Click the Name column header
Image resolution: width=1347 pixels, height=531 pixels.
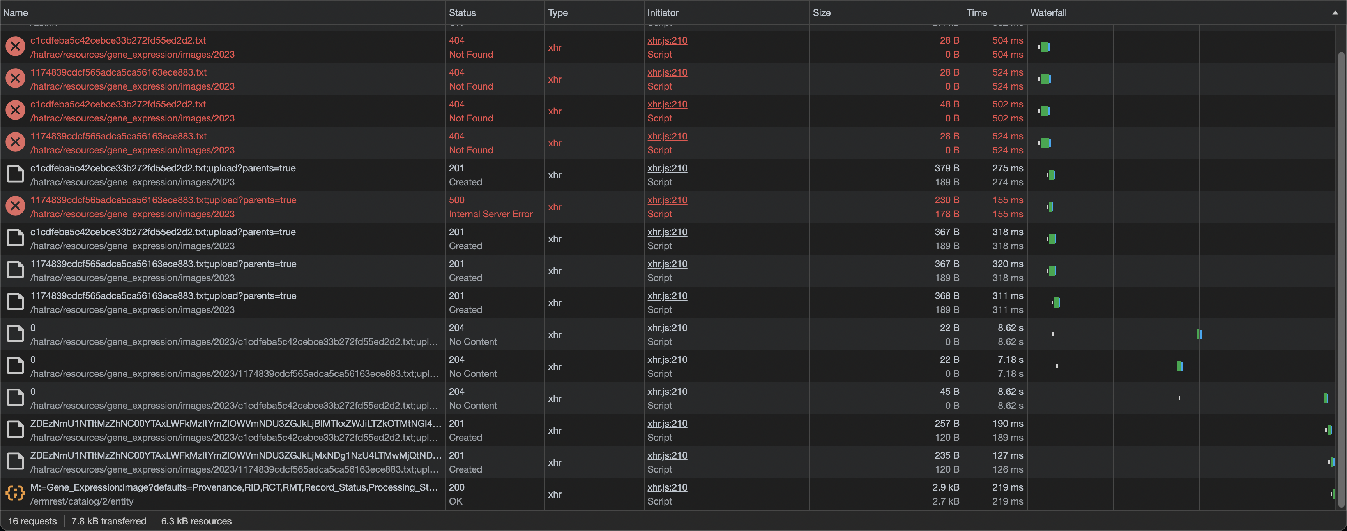pos(16,12)
